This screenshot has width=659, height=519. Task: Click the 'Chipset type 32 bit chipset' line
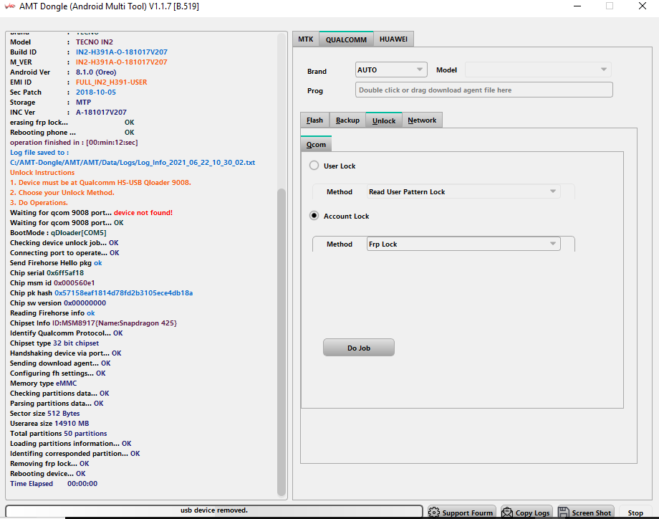(x=54, y=343)
